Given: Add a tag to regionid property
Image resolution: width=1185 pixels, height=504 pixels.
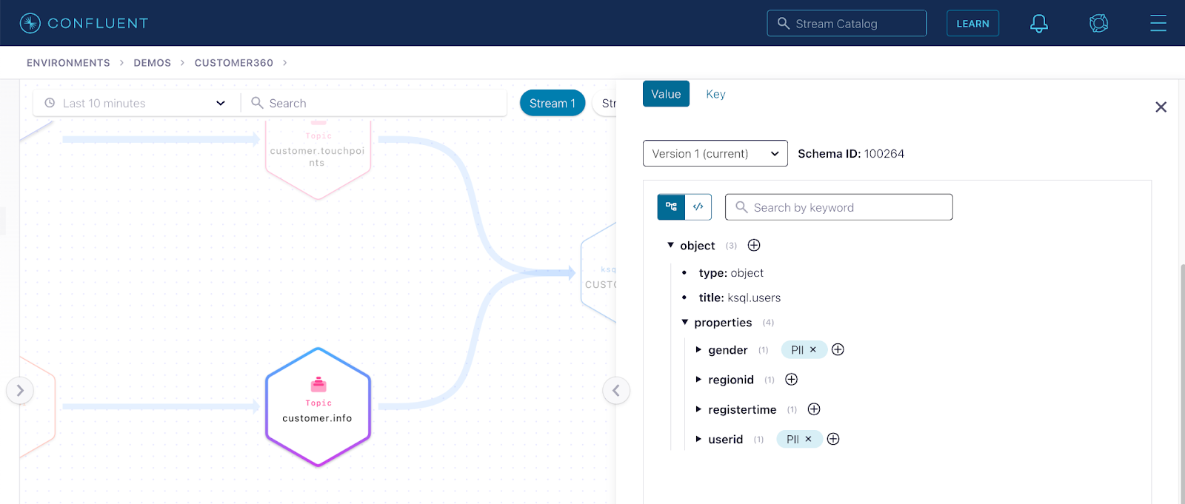Looking at the screenshot, I should coord(792,379).
